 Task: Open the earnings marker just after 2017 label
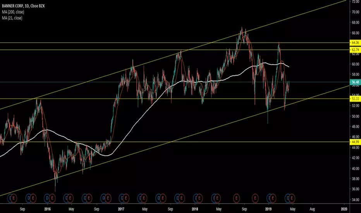tap(126, 198)
